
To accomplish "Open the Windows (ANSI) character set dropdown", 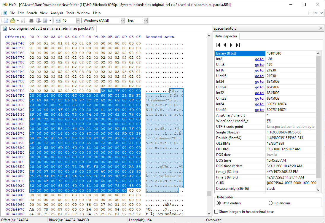I will [122, 20].
